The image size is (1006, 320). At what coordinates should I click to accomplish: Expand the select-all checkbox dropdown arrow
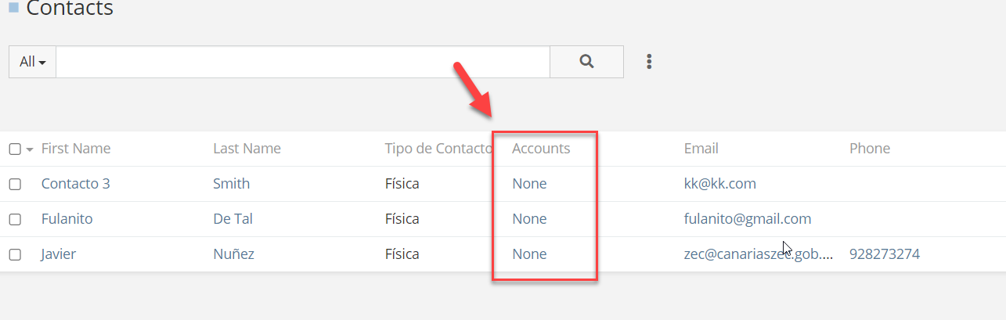(30, 149)
